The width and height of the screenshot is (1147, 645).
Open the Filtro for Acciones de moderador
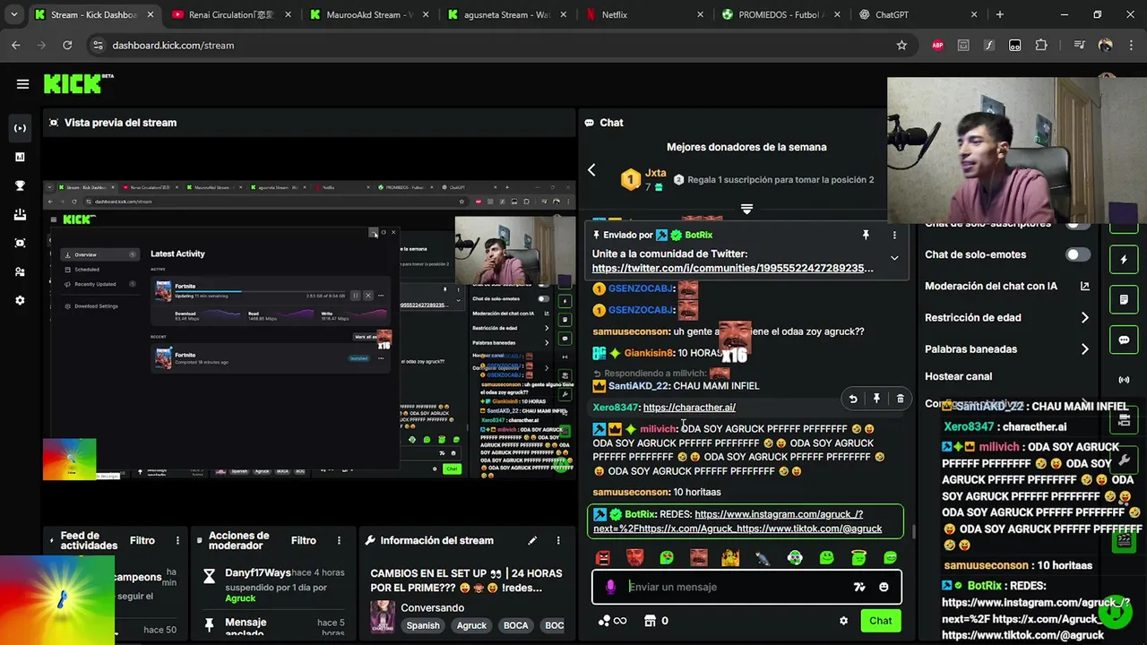tap(303, 540)
